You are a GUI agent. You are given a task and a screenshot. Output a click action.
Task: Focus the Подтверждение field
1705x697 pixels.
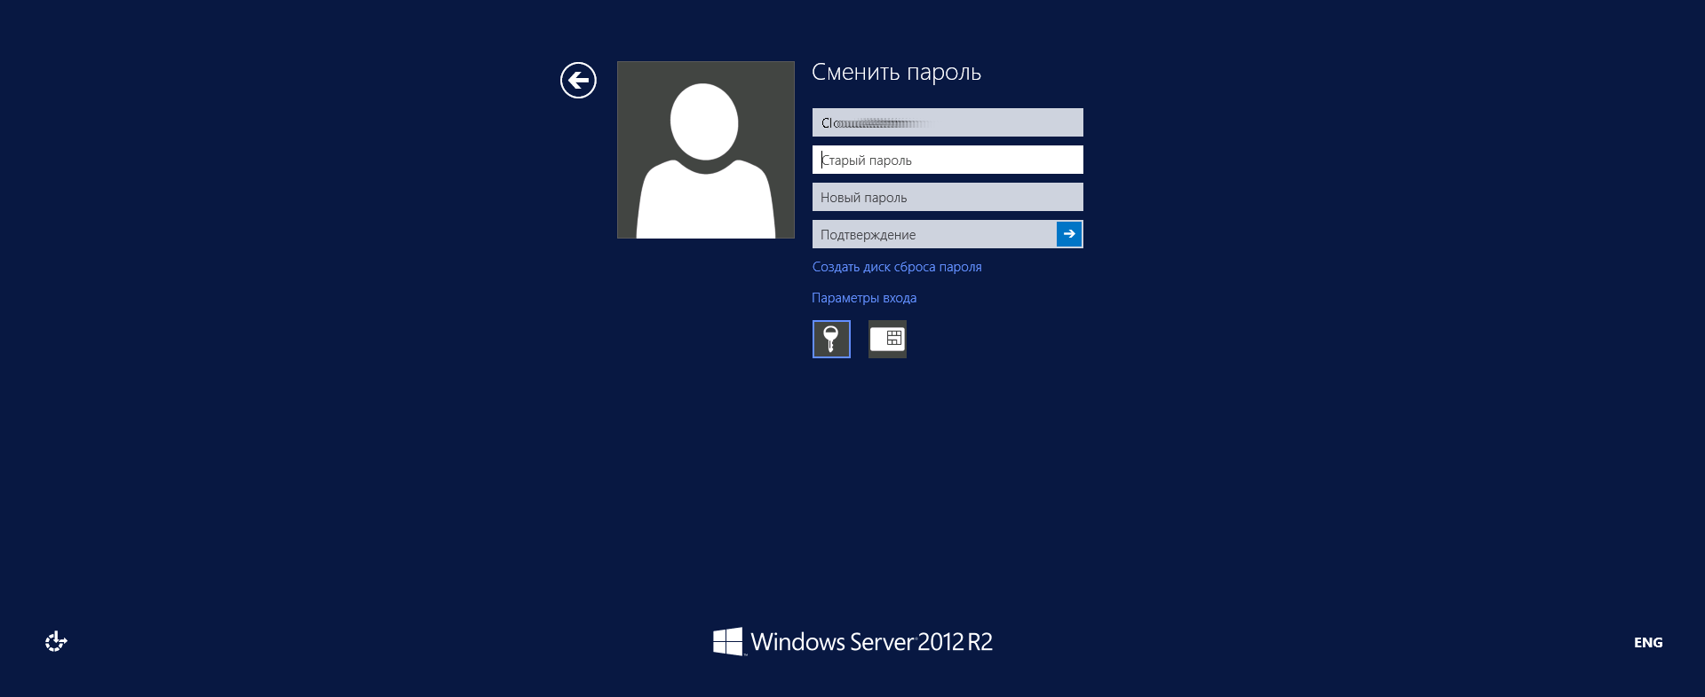tap(932, 234)
